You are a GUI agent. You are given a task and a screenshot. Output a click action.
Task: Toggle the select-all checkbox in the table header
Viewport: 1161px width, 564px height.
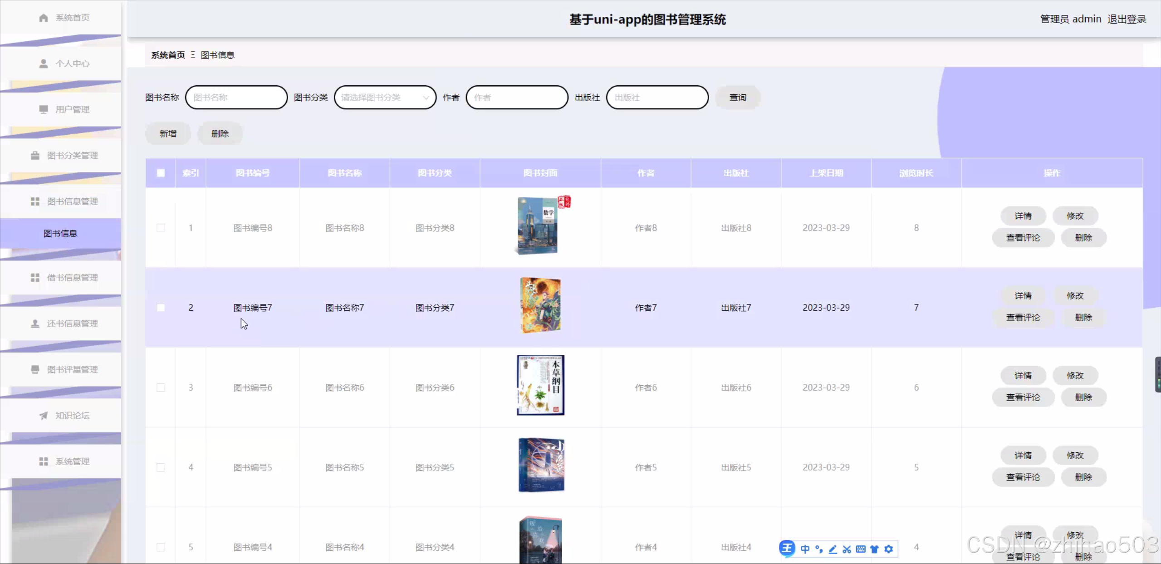click(161, 173)
